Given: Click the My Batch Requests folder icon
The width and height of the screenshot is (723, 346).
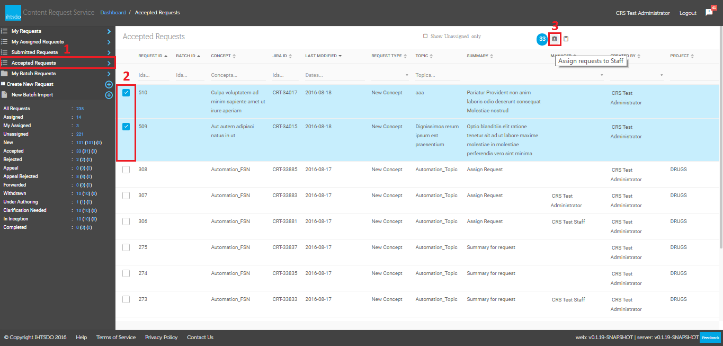Looking at the screenshot, I should [4, 74].
